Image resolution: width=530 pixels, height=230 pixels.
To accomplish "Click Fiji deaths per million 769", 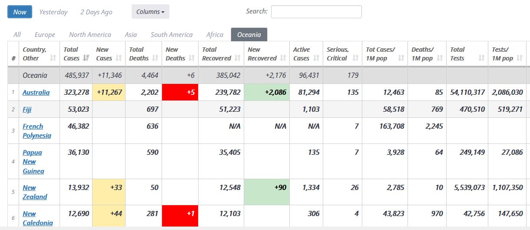I will [437, 110].
